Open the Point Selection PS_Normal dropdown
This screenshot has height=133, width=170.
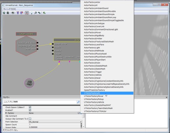55,122
